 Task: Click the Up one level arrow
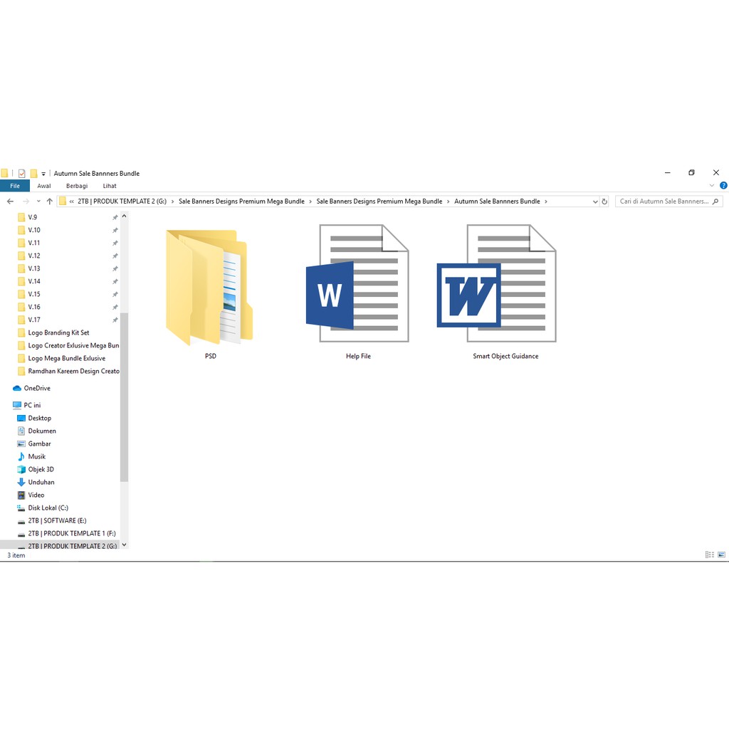(x=49, y=201)
